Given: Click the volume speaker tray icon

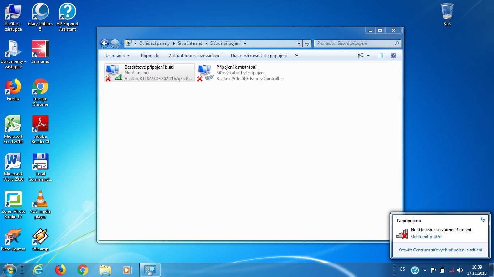Looking at the screenshot, I should coord(460,270).
